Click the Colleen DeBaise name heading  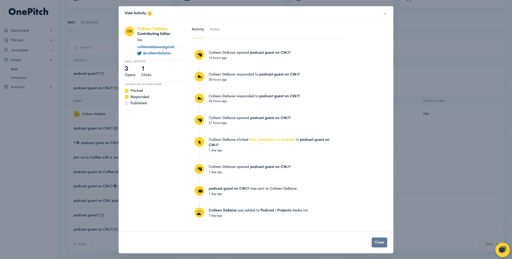point(152,28)
